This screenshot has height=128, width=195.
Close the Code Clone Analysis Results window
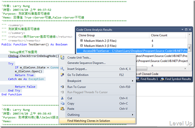[190, 30]
